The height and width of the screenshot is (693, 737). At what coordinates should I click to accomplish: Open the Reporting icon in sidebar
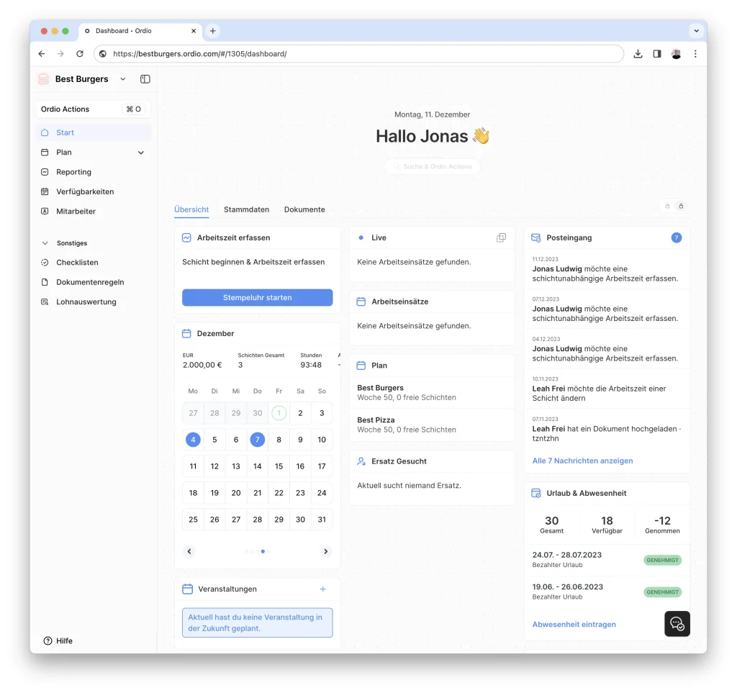pyautogui.click(x=45, y=172)
